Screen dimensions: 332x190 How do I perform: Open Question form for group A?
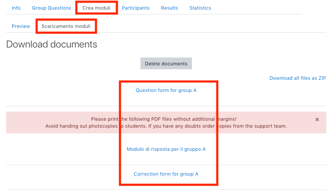166,90
